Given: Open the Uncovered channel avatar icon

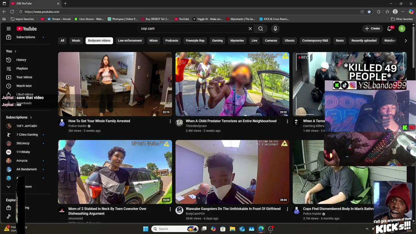Looking at the screenshot, I should (62, 210).
